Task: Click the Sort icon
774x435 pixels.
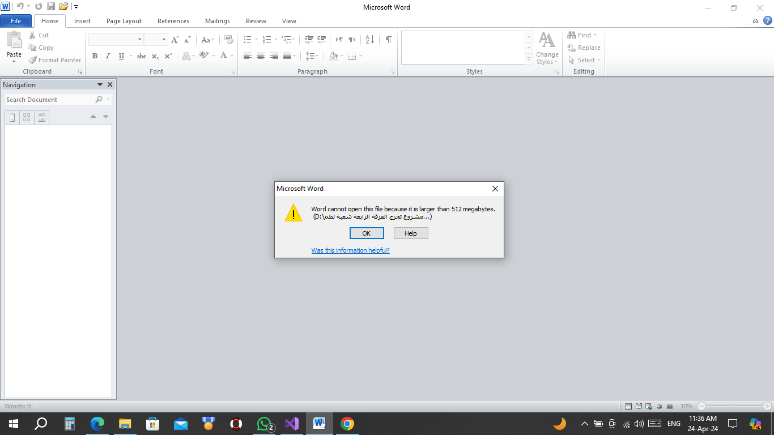Action: [369, 40]
